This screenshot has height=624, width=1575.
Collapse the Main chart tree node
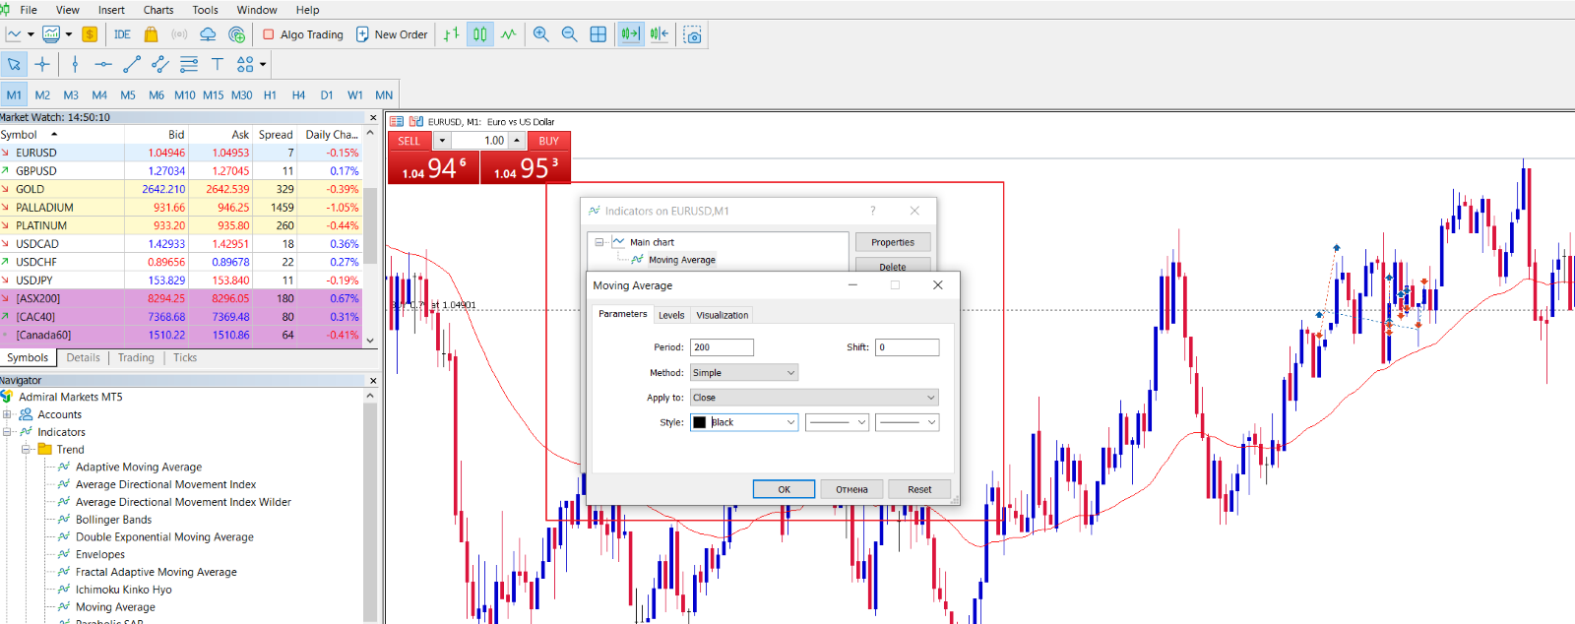pos(598,242)
